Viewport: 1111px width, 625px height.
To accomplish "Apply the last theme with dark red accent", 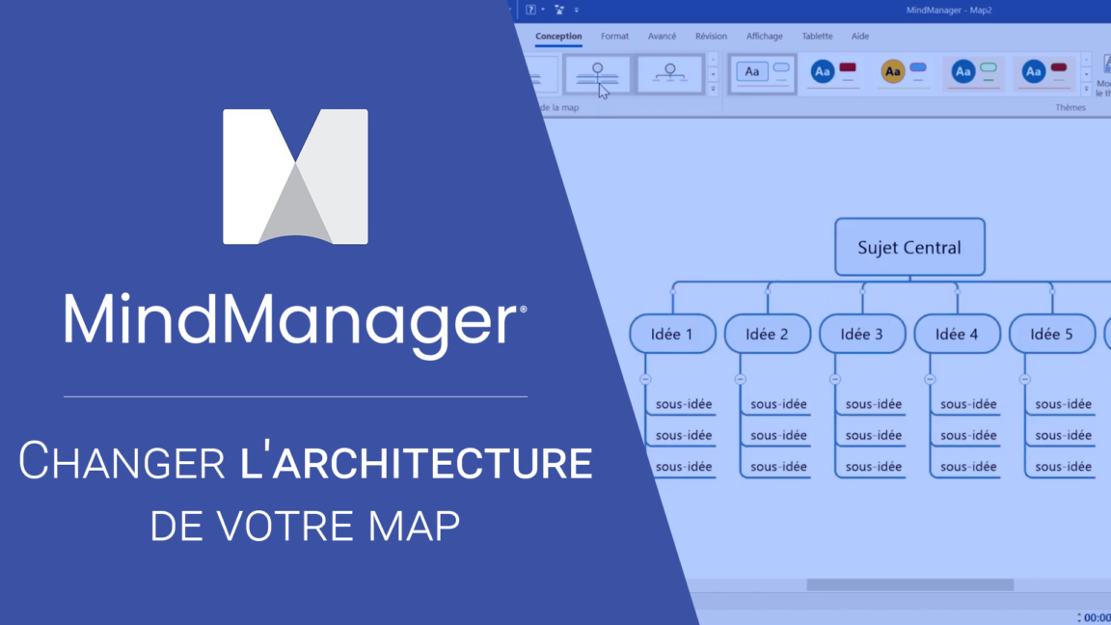I will pyautogui.click(x=1044, y=72).
